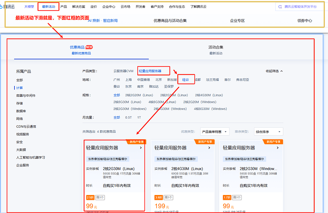The width and height of the screenshot is (328, 213).
Task: Select 存储 in the sidebar
Action: (x=19, y=103)
